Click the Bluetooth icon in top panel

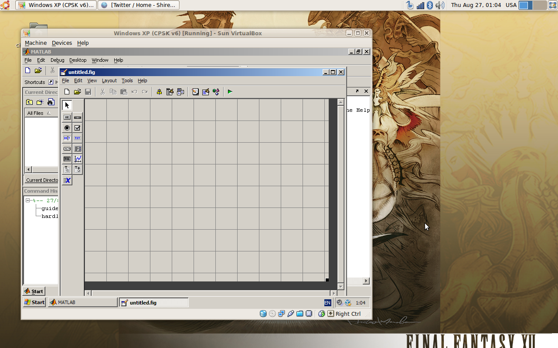429,5
